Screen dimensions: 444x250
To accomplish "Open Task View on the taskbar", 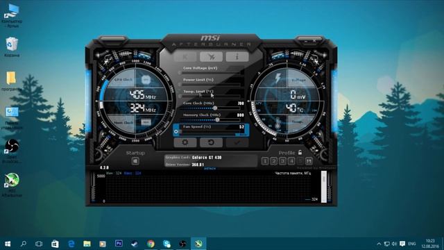I will (39, 244).
